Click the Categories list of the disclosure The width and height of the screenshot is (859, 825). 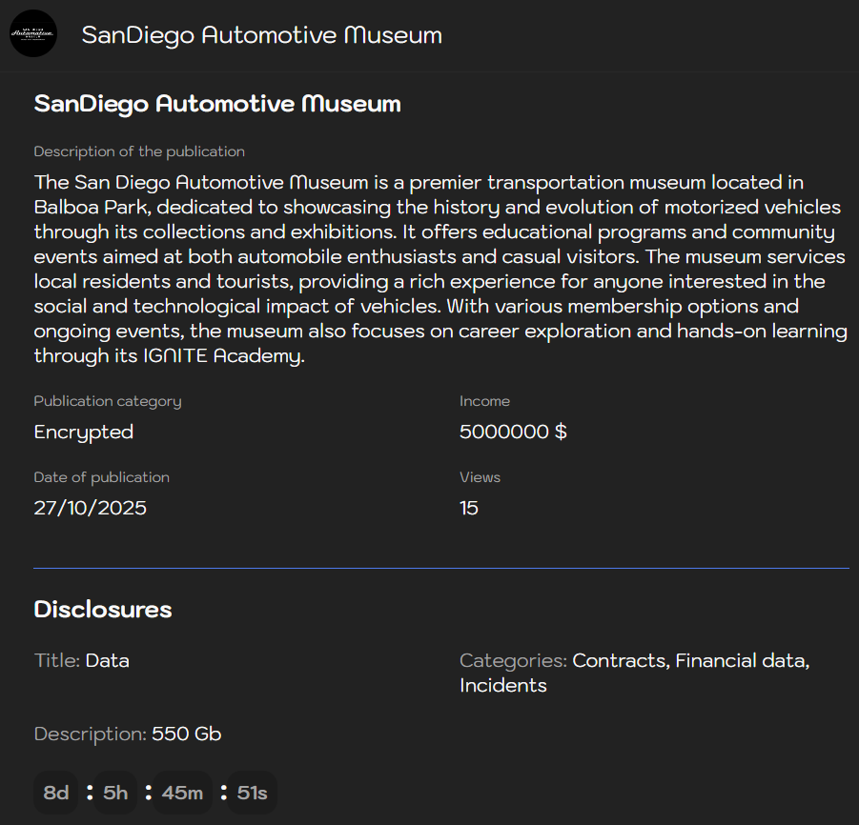(634, 673)
